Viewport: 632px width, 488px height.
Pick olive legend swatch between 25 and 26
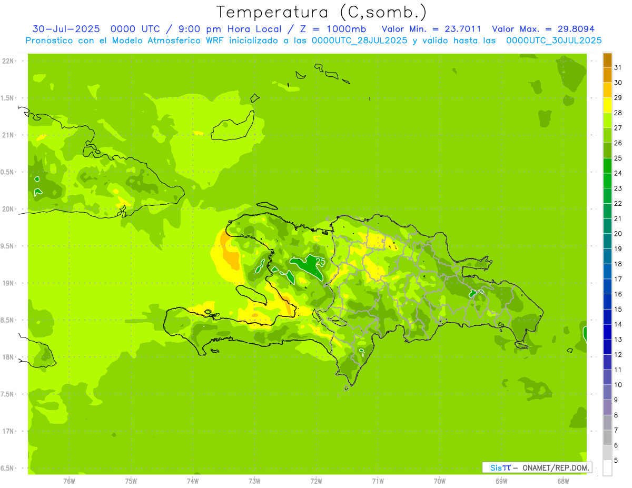pos(607,151)
